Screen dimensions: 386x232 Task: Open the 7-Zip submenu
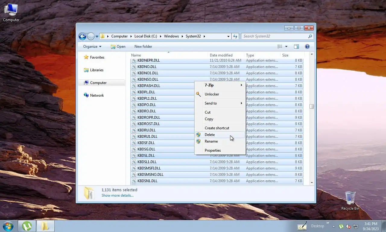click(x=220, y=85)
